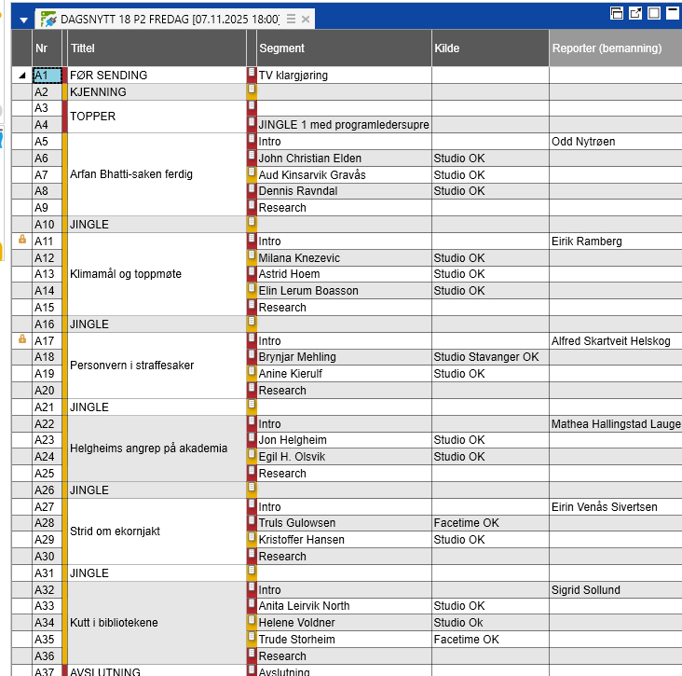Click the rundown icon in the DAGSNYTT tab
Viewport: 682px width, 676px height.
pos(48,18)
